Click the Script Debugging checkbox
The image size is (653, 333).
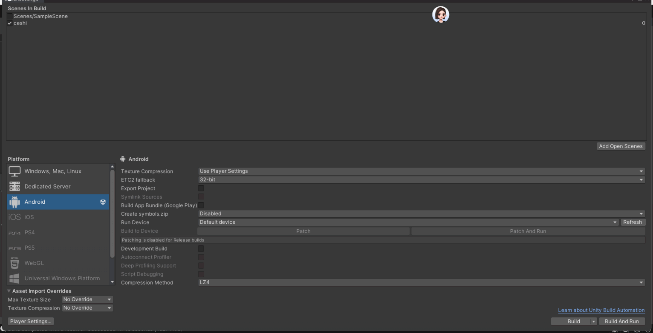201,274
